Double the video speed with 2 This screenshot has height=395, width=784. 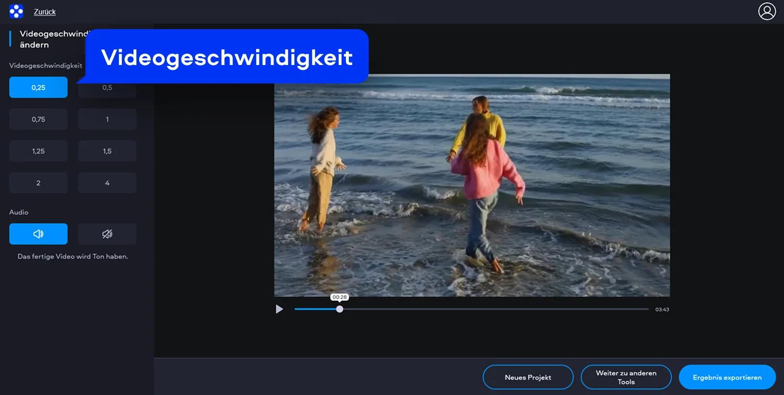click(x=38, y=183)
